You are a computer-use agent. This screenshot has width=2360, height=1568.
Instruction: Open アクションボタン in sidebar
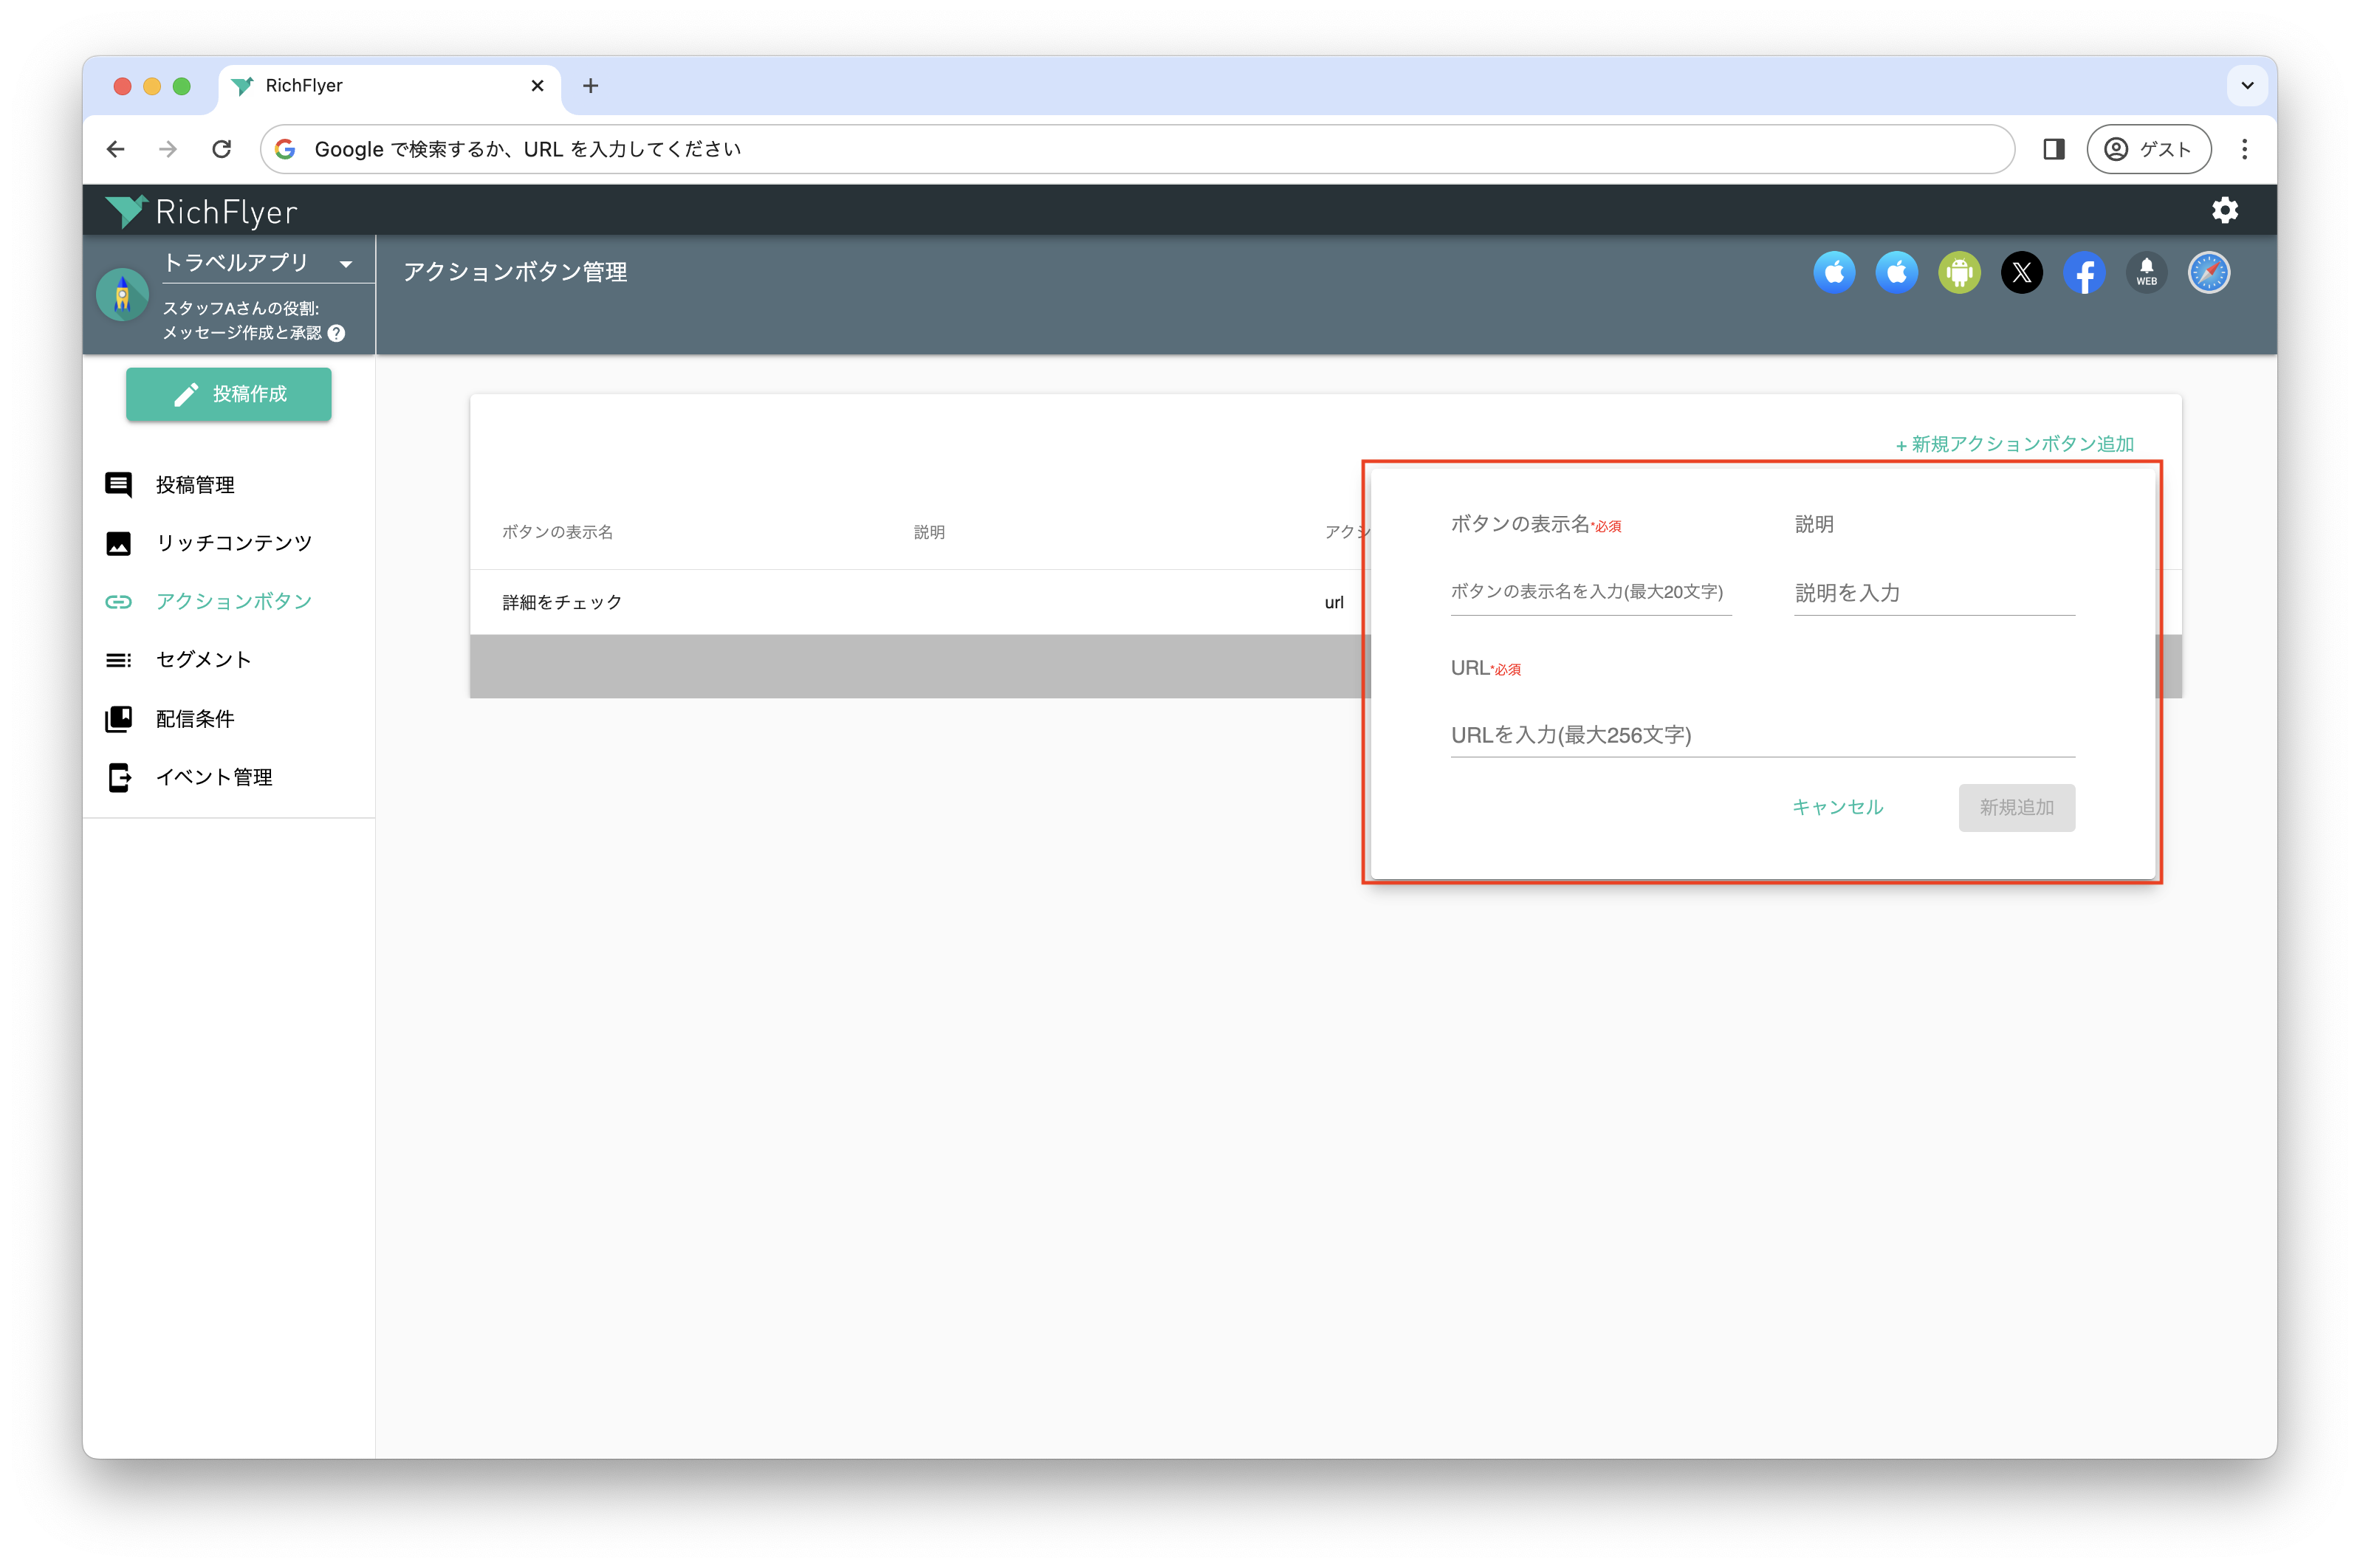(234, 601)
